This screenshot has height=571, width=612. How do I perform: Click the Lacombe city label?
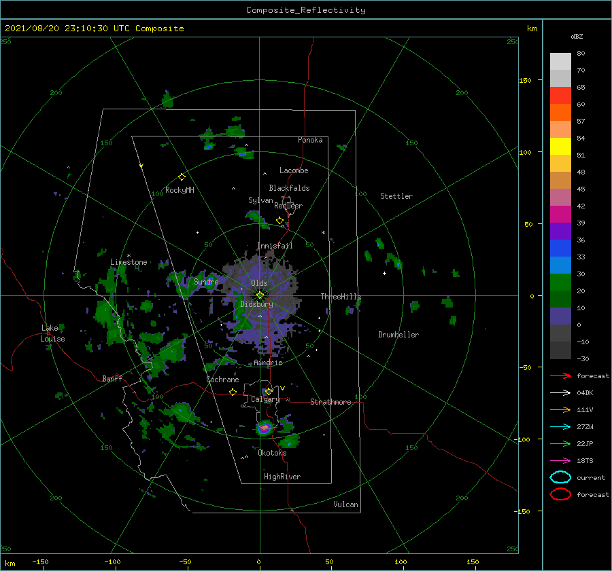click(294, 170)
